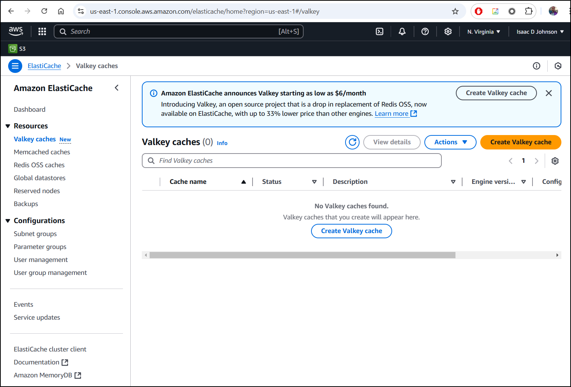Image resolution: width=571 pixels, height=387 pixels.
Task: Open the N. Virginia region dropdown
Action: pos(484,32)
